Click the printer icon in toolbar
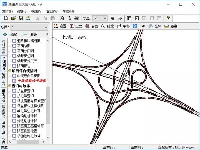 pyautogui.click(x=76, y=18)
